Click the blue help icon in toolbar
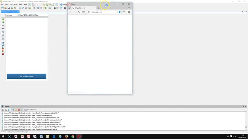This screenshot has width=248, height=139. 61,5
